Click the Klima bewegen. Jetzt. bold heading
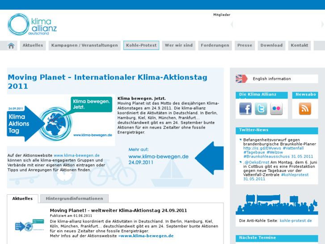Screen dimensions: 325x244 (142, 98)
